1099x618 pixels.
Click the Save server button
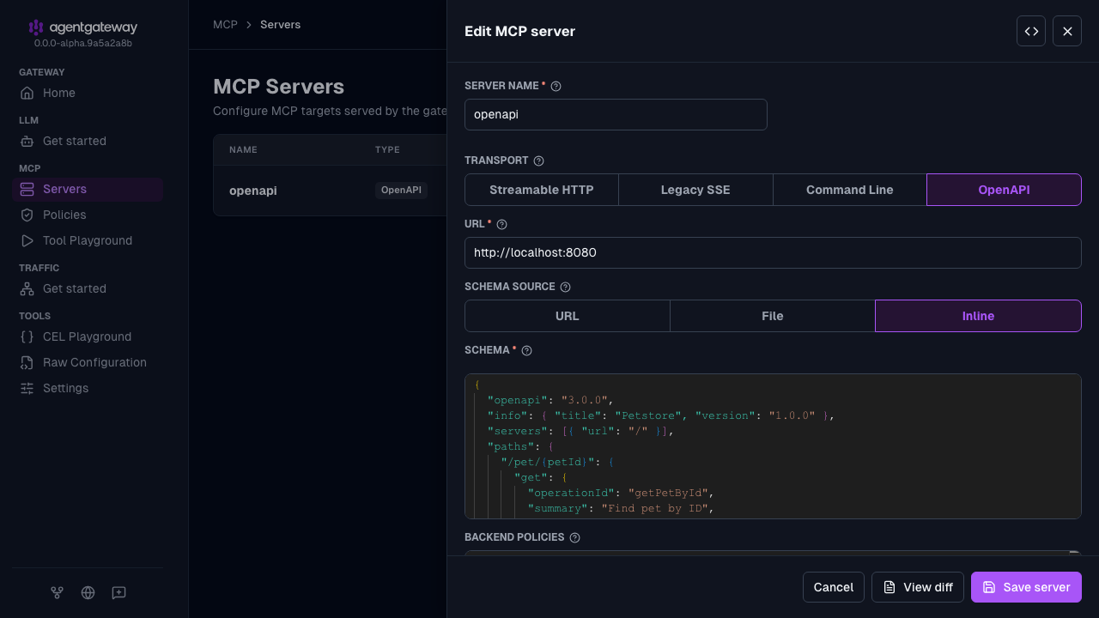(1026, 587)
